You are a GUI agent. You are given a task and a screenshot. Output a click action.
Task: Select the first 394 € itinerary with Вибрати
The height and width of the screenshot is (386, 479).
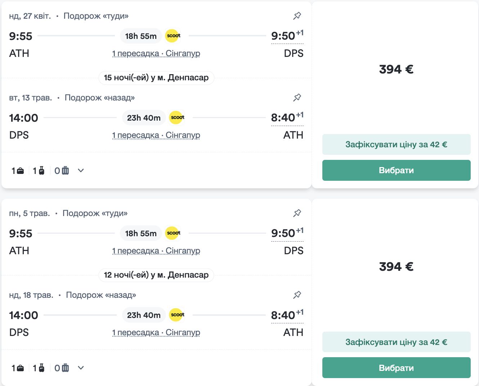click(x=396, y=170)
